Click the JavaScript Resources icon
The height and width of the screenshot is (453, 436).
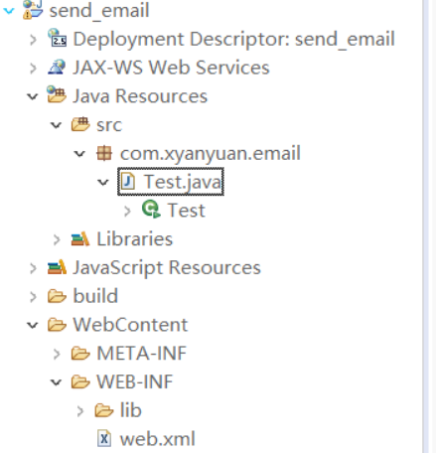tap(57, 267)
